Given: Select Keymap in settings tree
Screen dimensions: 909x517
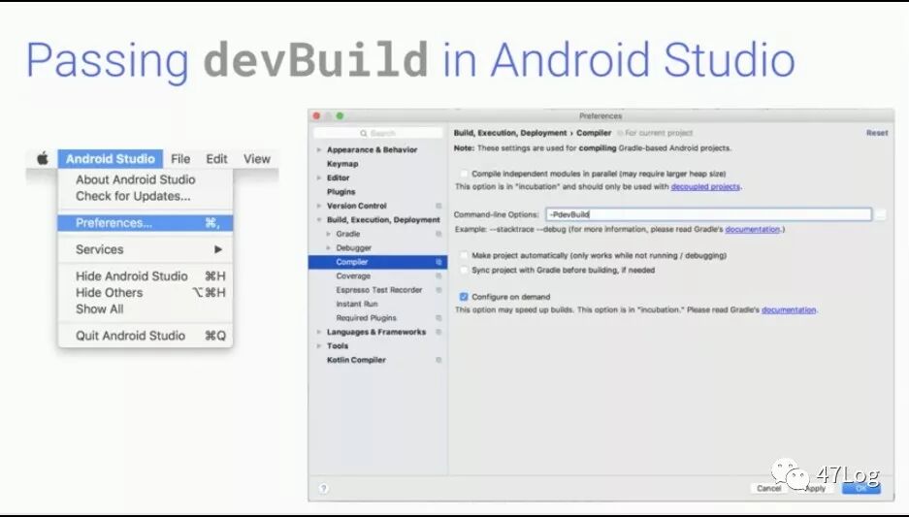Looking at the screenshot, I should 342,164.
